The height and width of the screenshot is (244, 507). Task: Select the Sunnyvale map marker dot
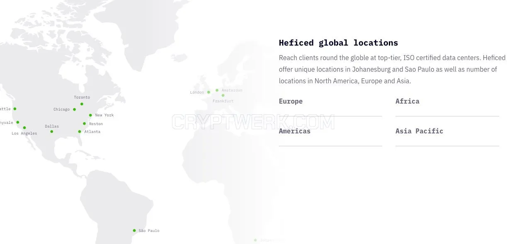(x=17, y=122)
